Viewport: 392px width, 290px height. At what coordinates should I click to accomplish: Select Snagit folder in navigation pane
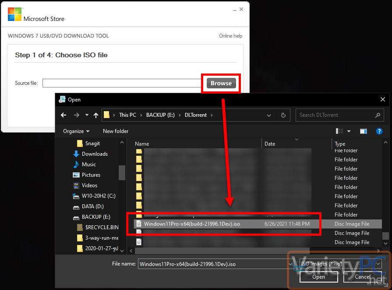point(92,143)
